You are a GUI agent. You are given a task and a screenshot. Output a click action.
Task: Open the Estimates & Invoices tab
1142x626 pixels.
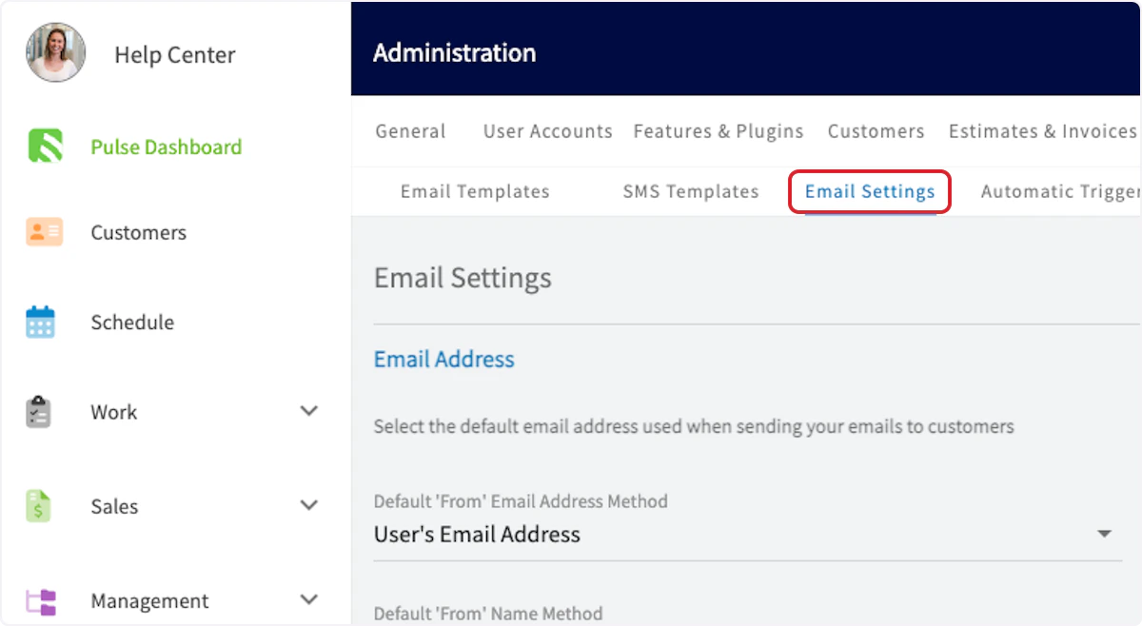(1043, 131)
